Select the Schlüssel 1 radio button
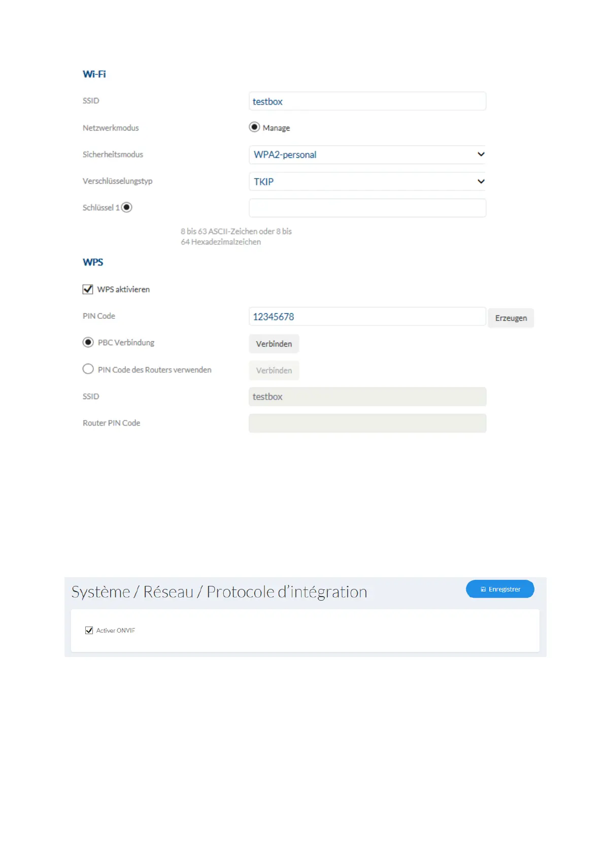This screenshot has width=604, height=855. pos(127,207)
